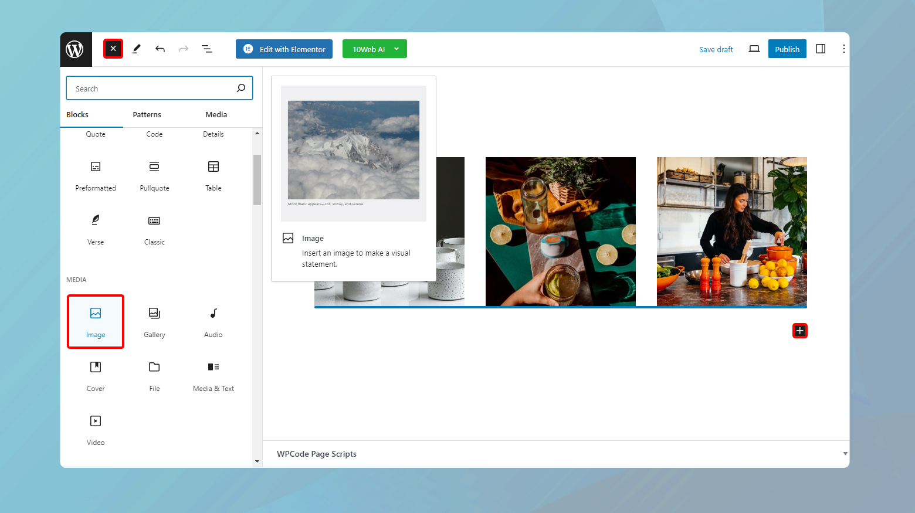
Task: Open the Media & Text block
Action: click(213, 375)
